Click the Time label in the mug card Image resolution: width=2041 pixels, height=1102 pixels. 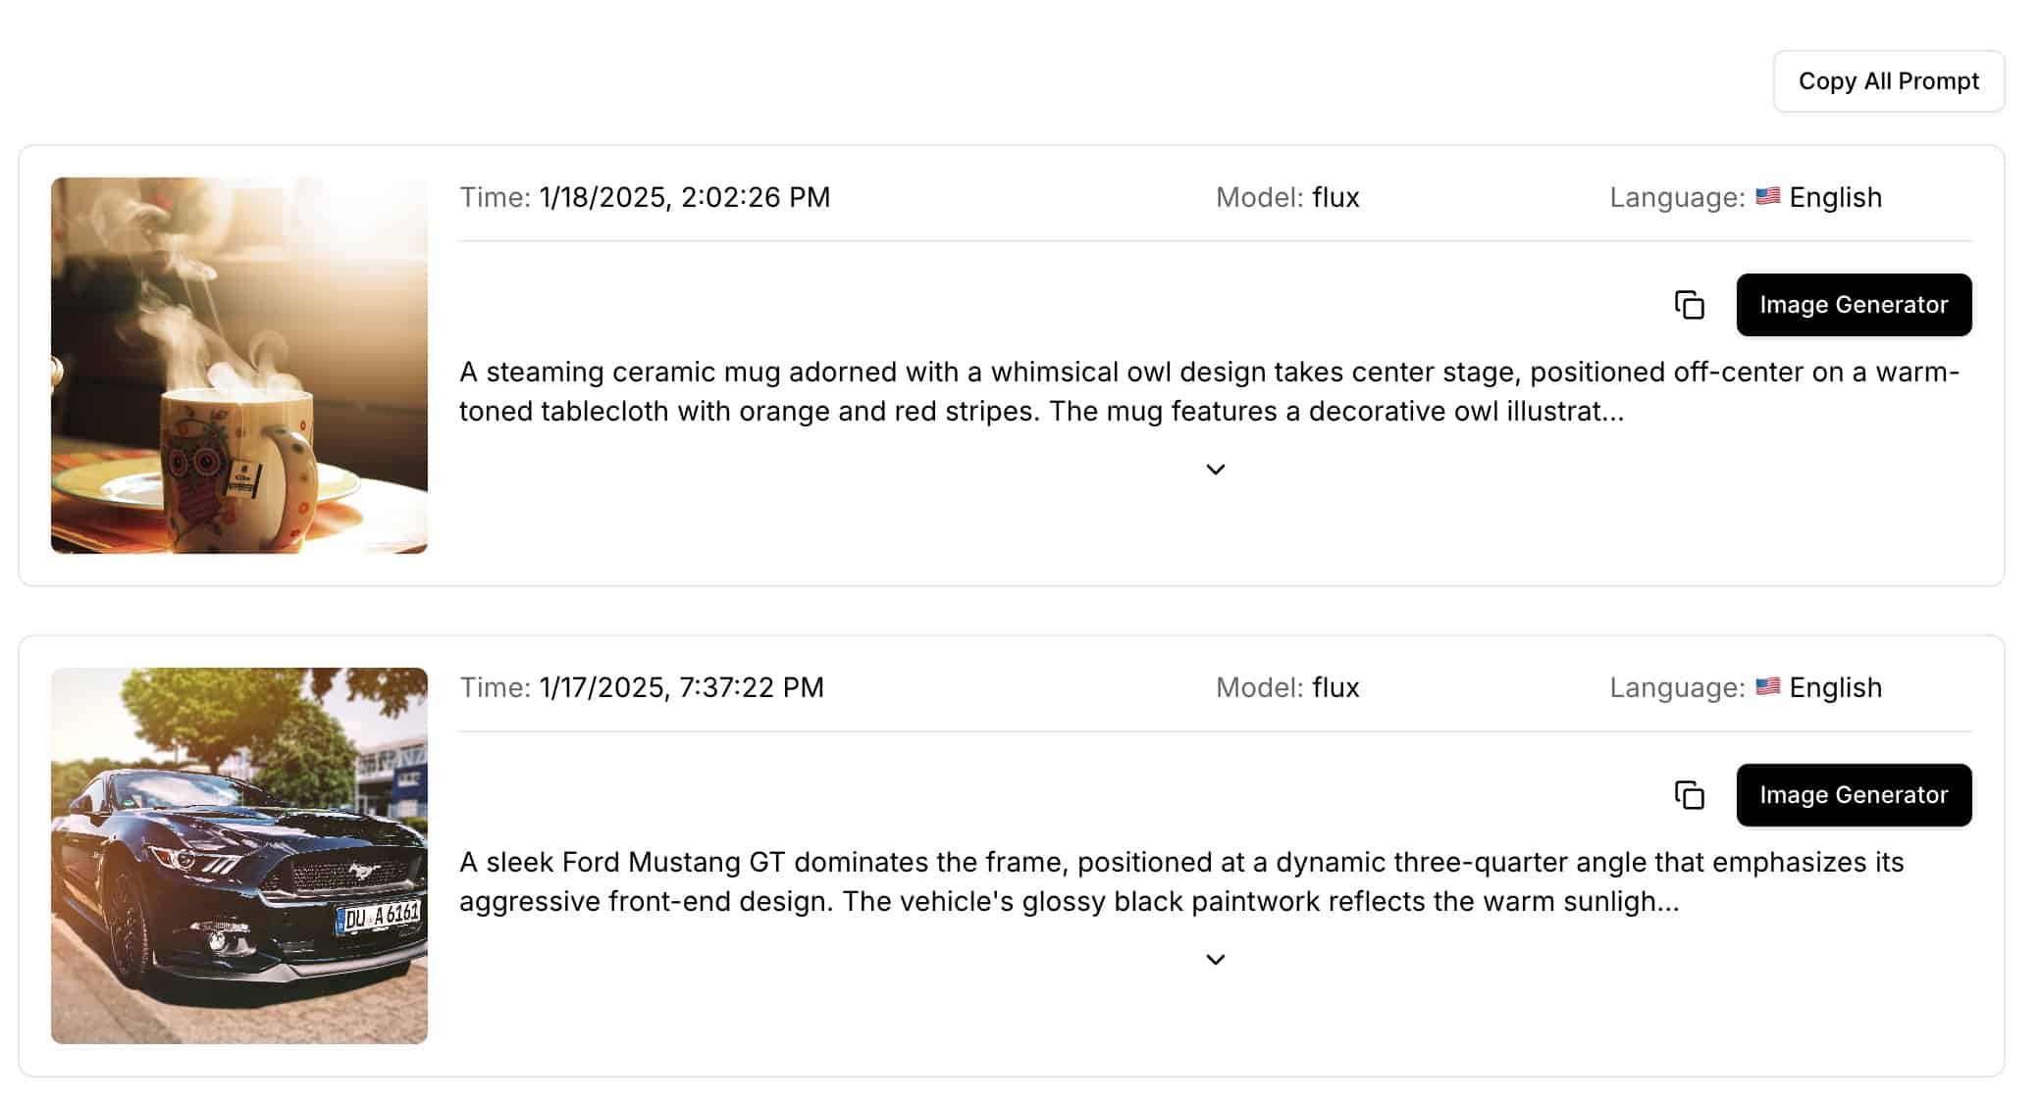coord(495,197)
